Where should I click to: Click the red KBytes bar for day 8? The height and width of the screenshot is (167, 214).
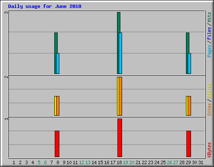57,144
